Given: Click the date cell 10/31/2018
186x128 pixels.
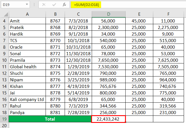Looking at the screenshot, I should tap(78, 47).
